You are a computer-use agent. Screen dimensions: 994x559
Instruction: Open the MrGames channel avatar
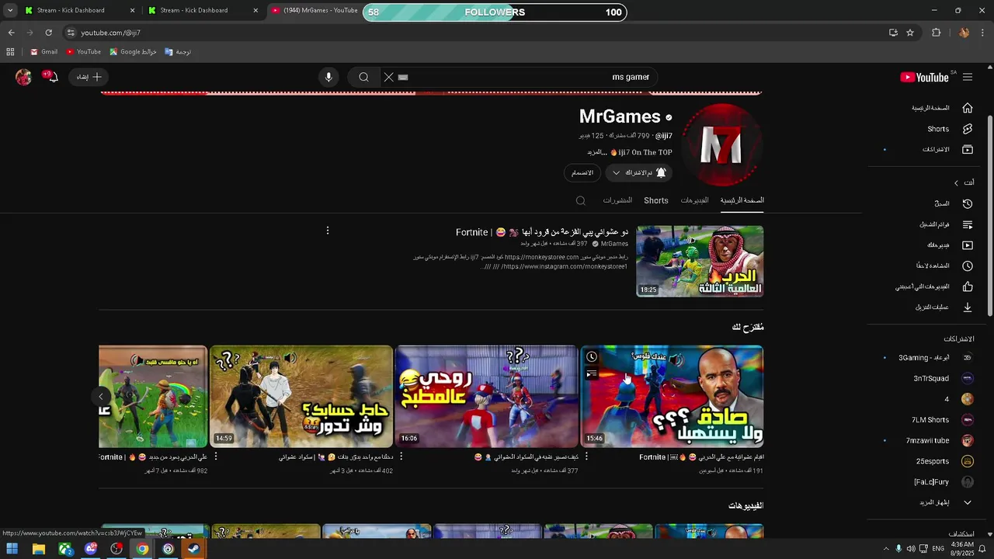721,145
